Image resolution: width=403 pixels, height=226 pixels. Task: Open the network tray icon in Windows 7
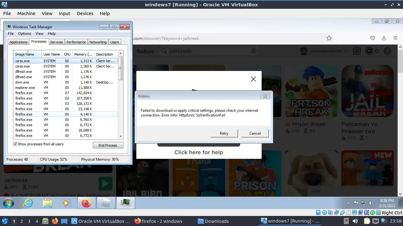pos(364,203)
